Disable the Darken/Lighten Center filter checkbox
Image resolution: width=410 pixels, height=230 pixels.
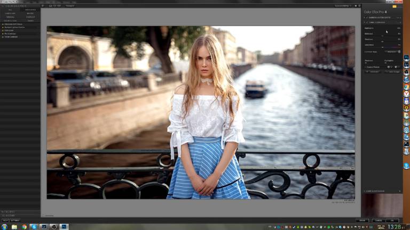(366, 17)
